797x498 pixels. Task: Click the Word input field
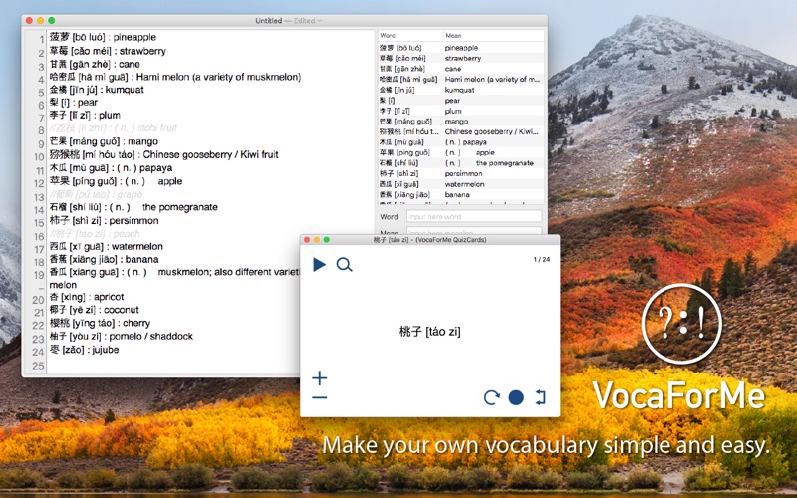[x=474, y=216]
